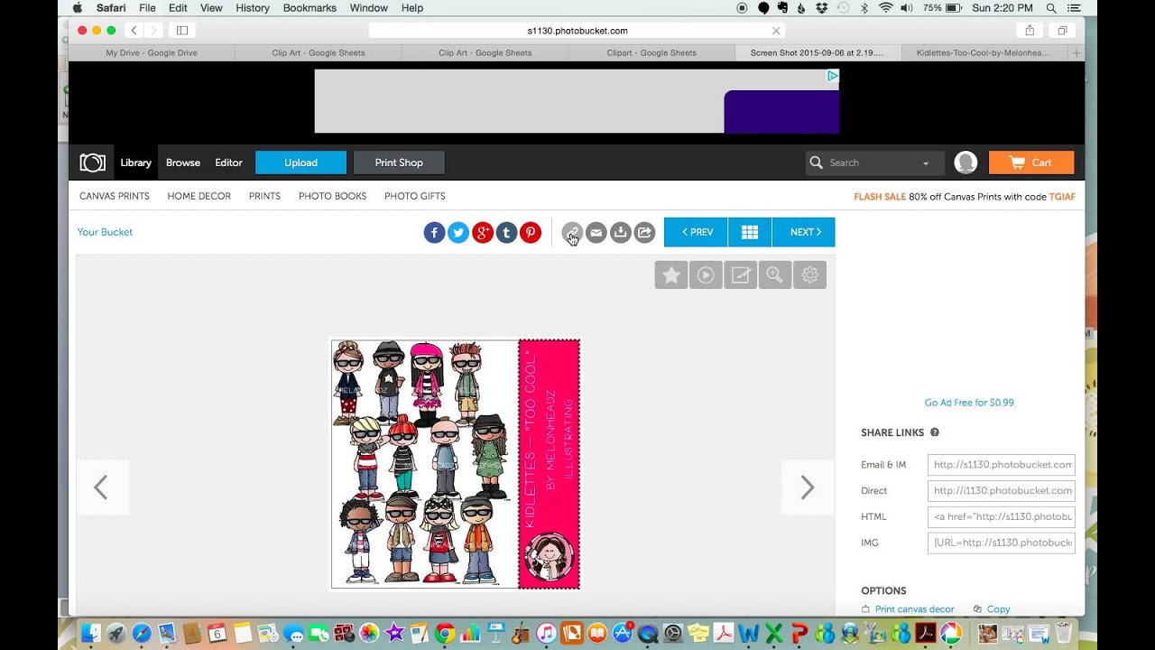Screen dimensions: 1155x650
Task: Select the Direct link field
Action: pos(1002,491)
